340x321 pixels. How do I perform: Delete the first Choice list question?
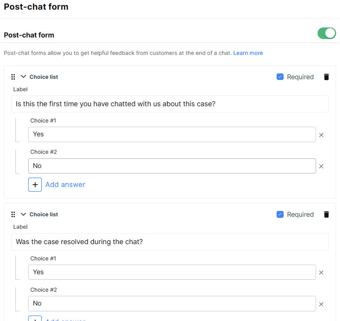point(326,77)
